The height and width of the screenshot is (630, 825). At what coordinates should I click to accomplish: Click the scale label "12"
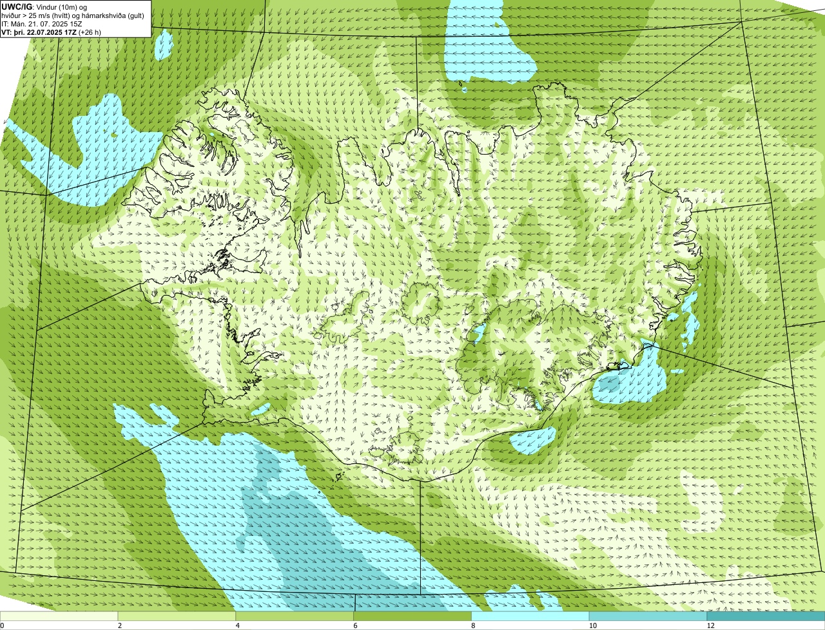click(x=710, y=625)
